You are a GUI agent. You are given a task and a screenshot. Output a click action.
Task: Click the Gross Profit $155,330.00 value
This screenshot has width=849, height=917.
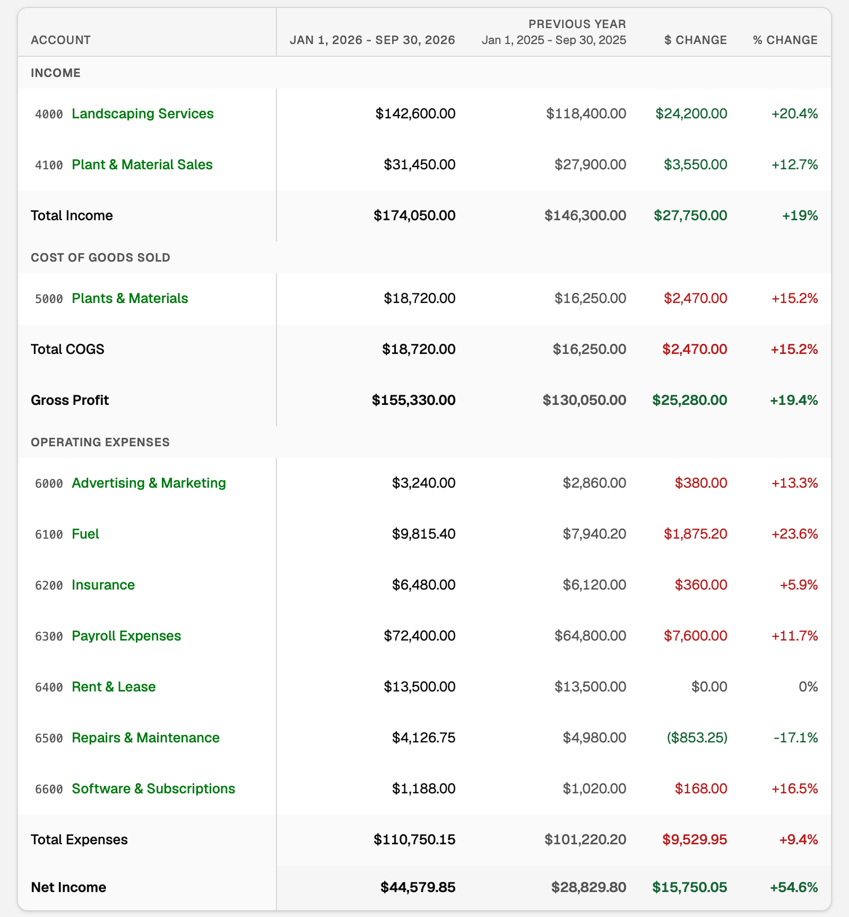pyautogui.click(x=414, y=400)
